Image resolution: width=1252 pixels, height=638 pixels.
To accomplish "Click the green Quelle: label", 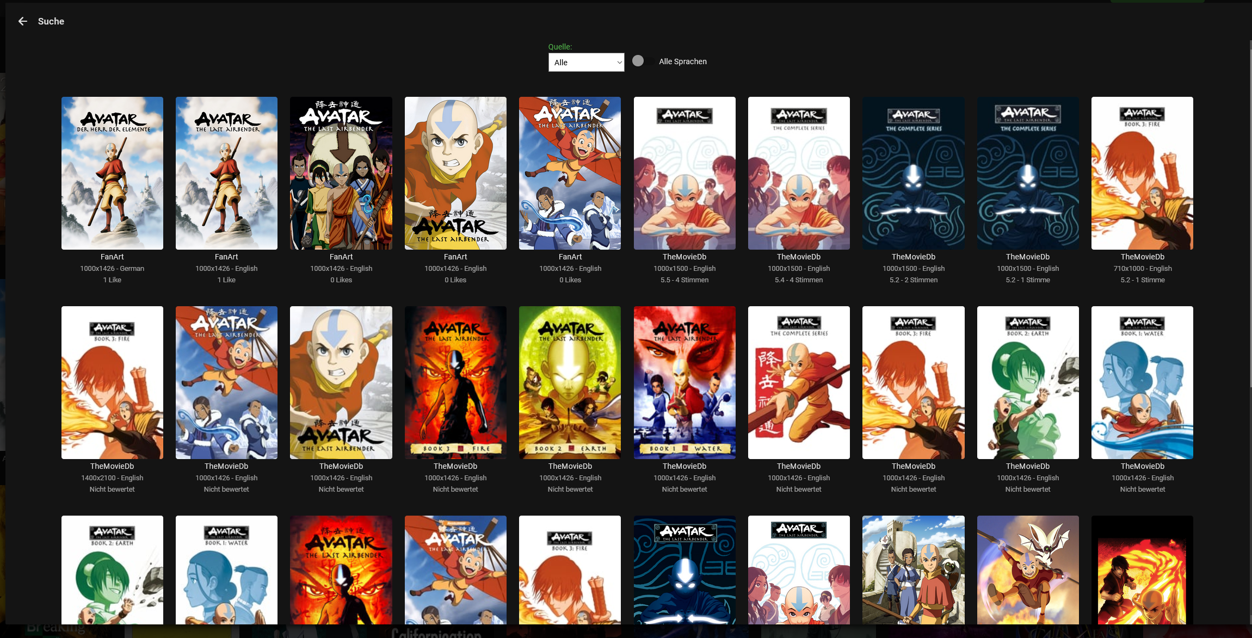I will (560, 47).
